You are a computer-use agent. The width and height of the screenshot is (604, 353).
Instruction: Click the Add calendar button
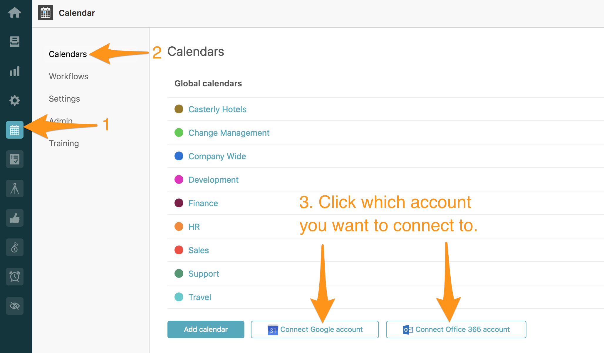206,330
